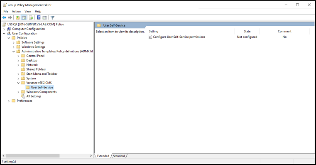316x165 pixels.
Task: Select the System tree item
Action: (x=31, y=78)
